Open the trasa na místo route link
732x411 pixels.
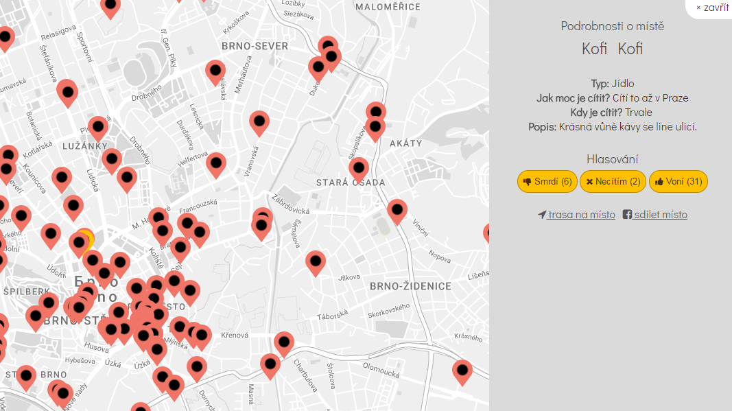[x=576, y=214]
